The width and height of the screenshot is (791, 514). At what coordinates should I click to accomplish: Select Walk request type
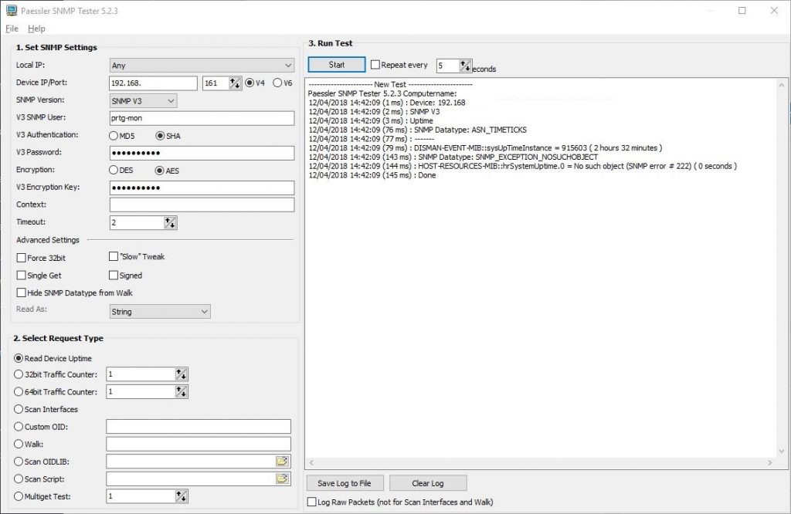[x=19, y=444]
